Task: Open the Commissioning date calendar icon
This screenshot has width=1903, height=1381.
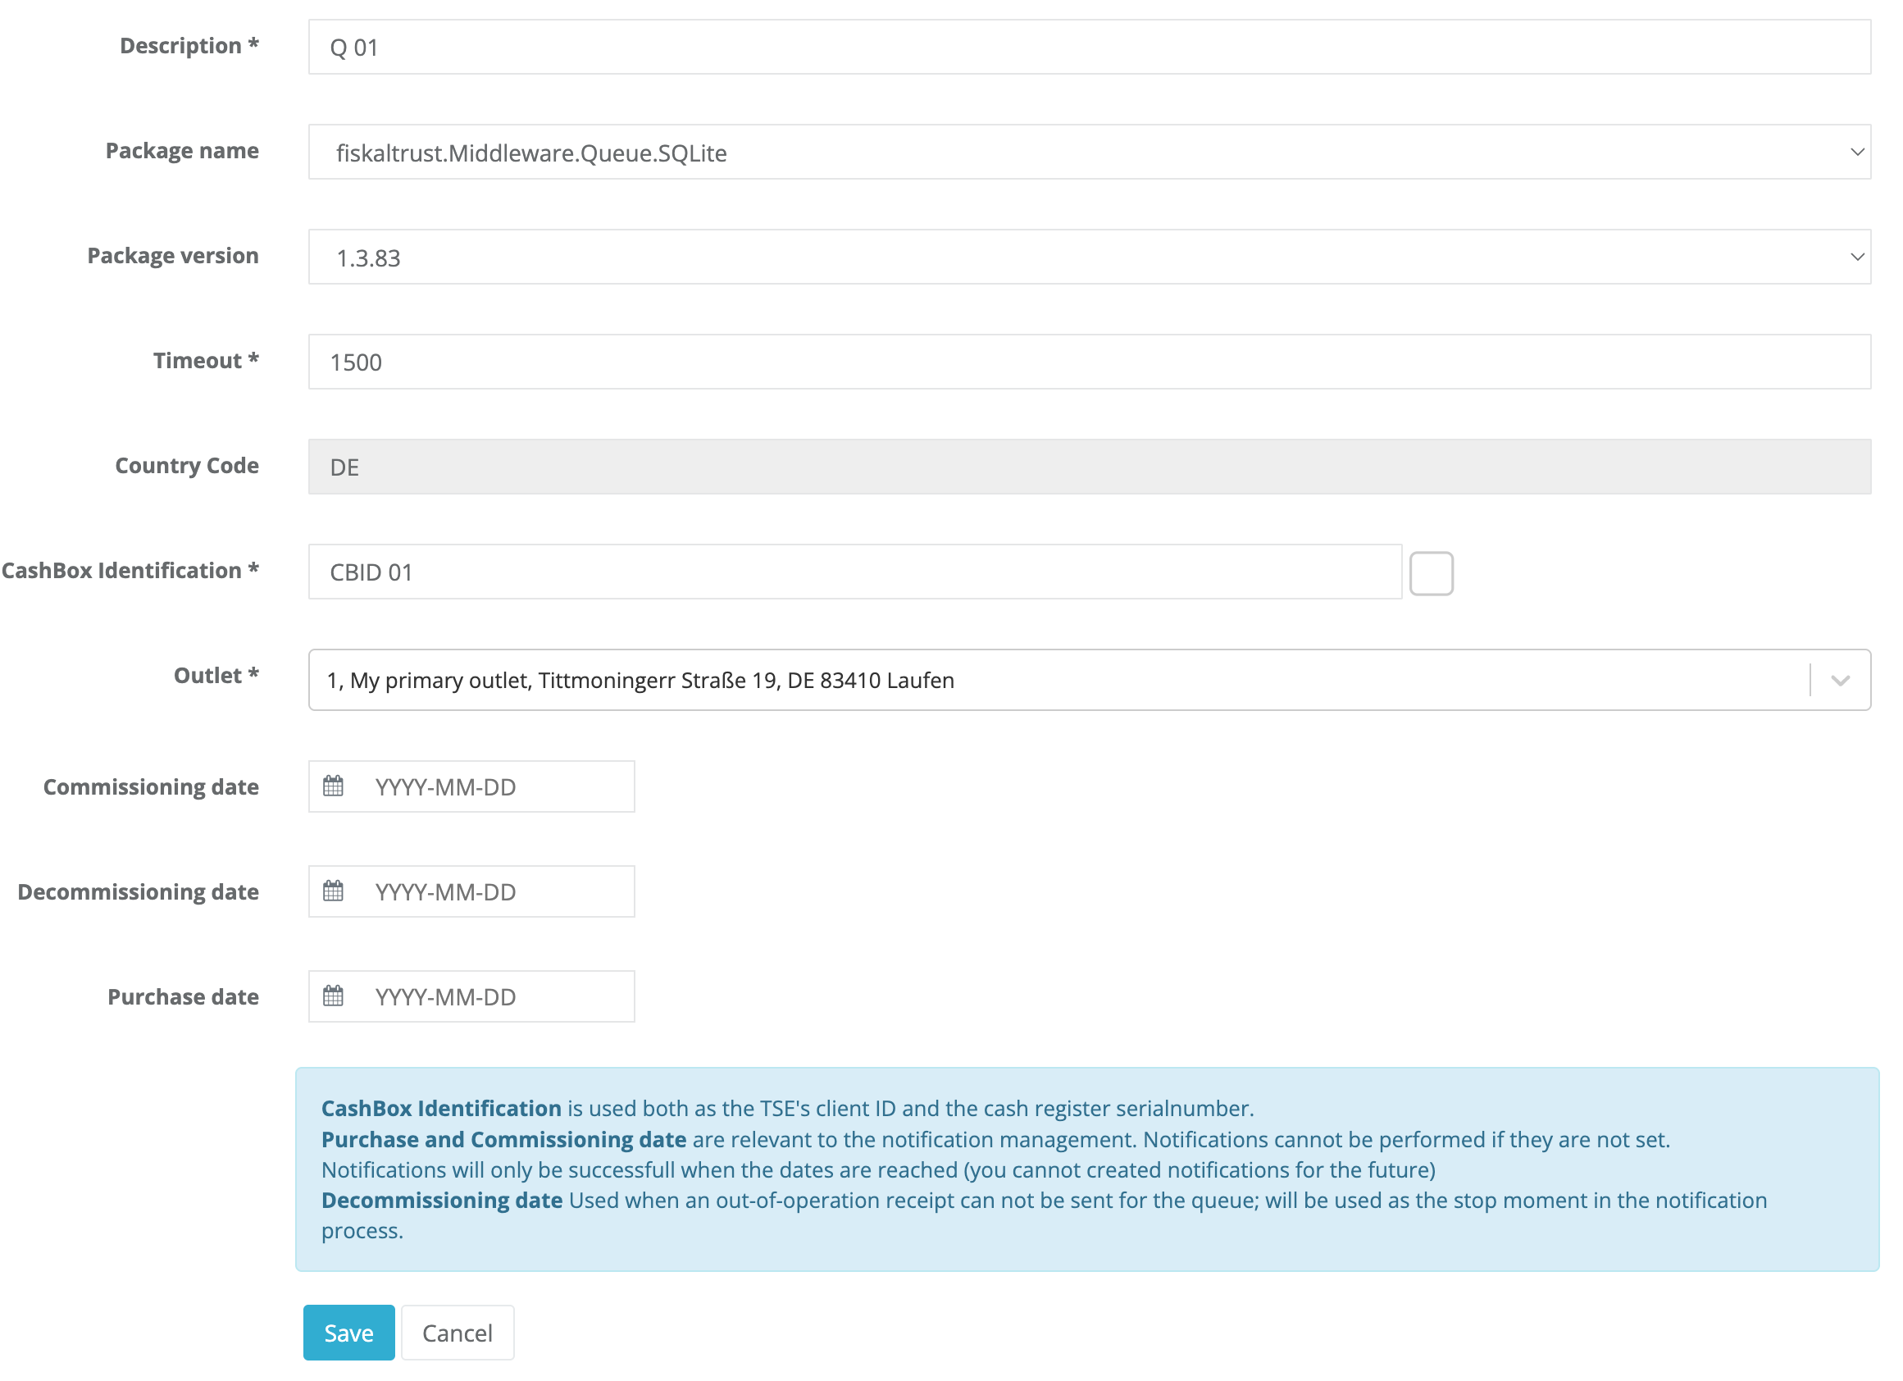Action: 333,786
